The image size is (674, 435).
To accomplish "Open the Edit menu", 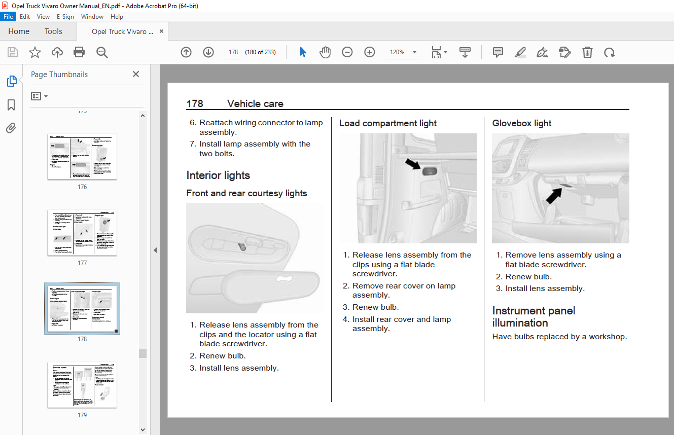I will click(x=25, y=17).
